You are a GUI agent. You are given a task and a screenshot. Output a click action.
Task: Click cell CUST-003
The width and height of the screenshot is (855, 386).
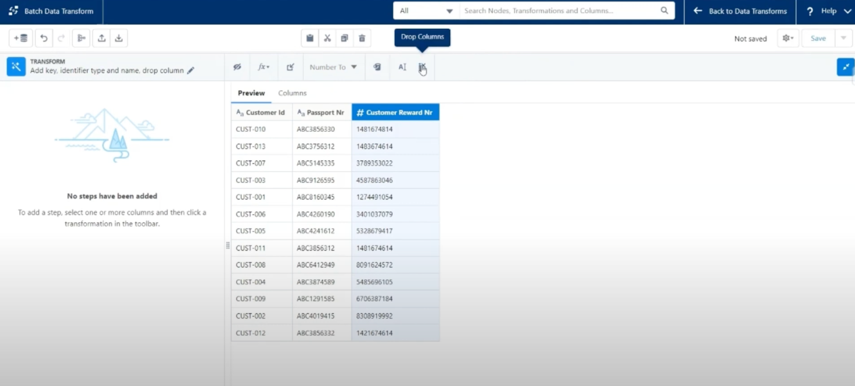pyautogui.click(x=262, y=180)
